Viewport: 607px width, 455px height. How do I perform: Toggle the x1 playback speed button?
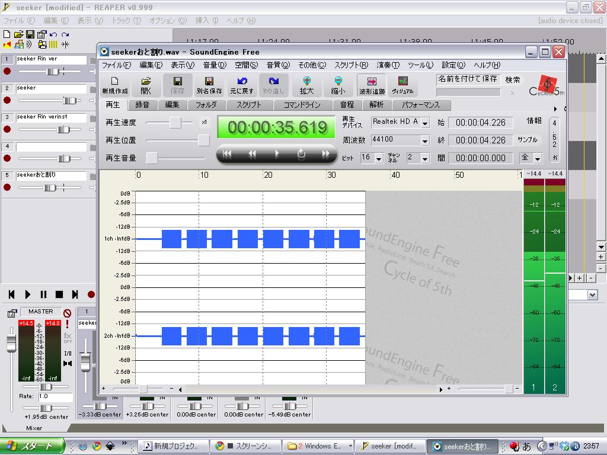204,122
